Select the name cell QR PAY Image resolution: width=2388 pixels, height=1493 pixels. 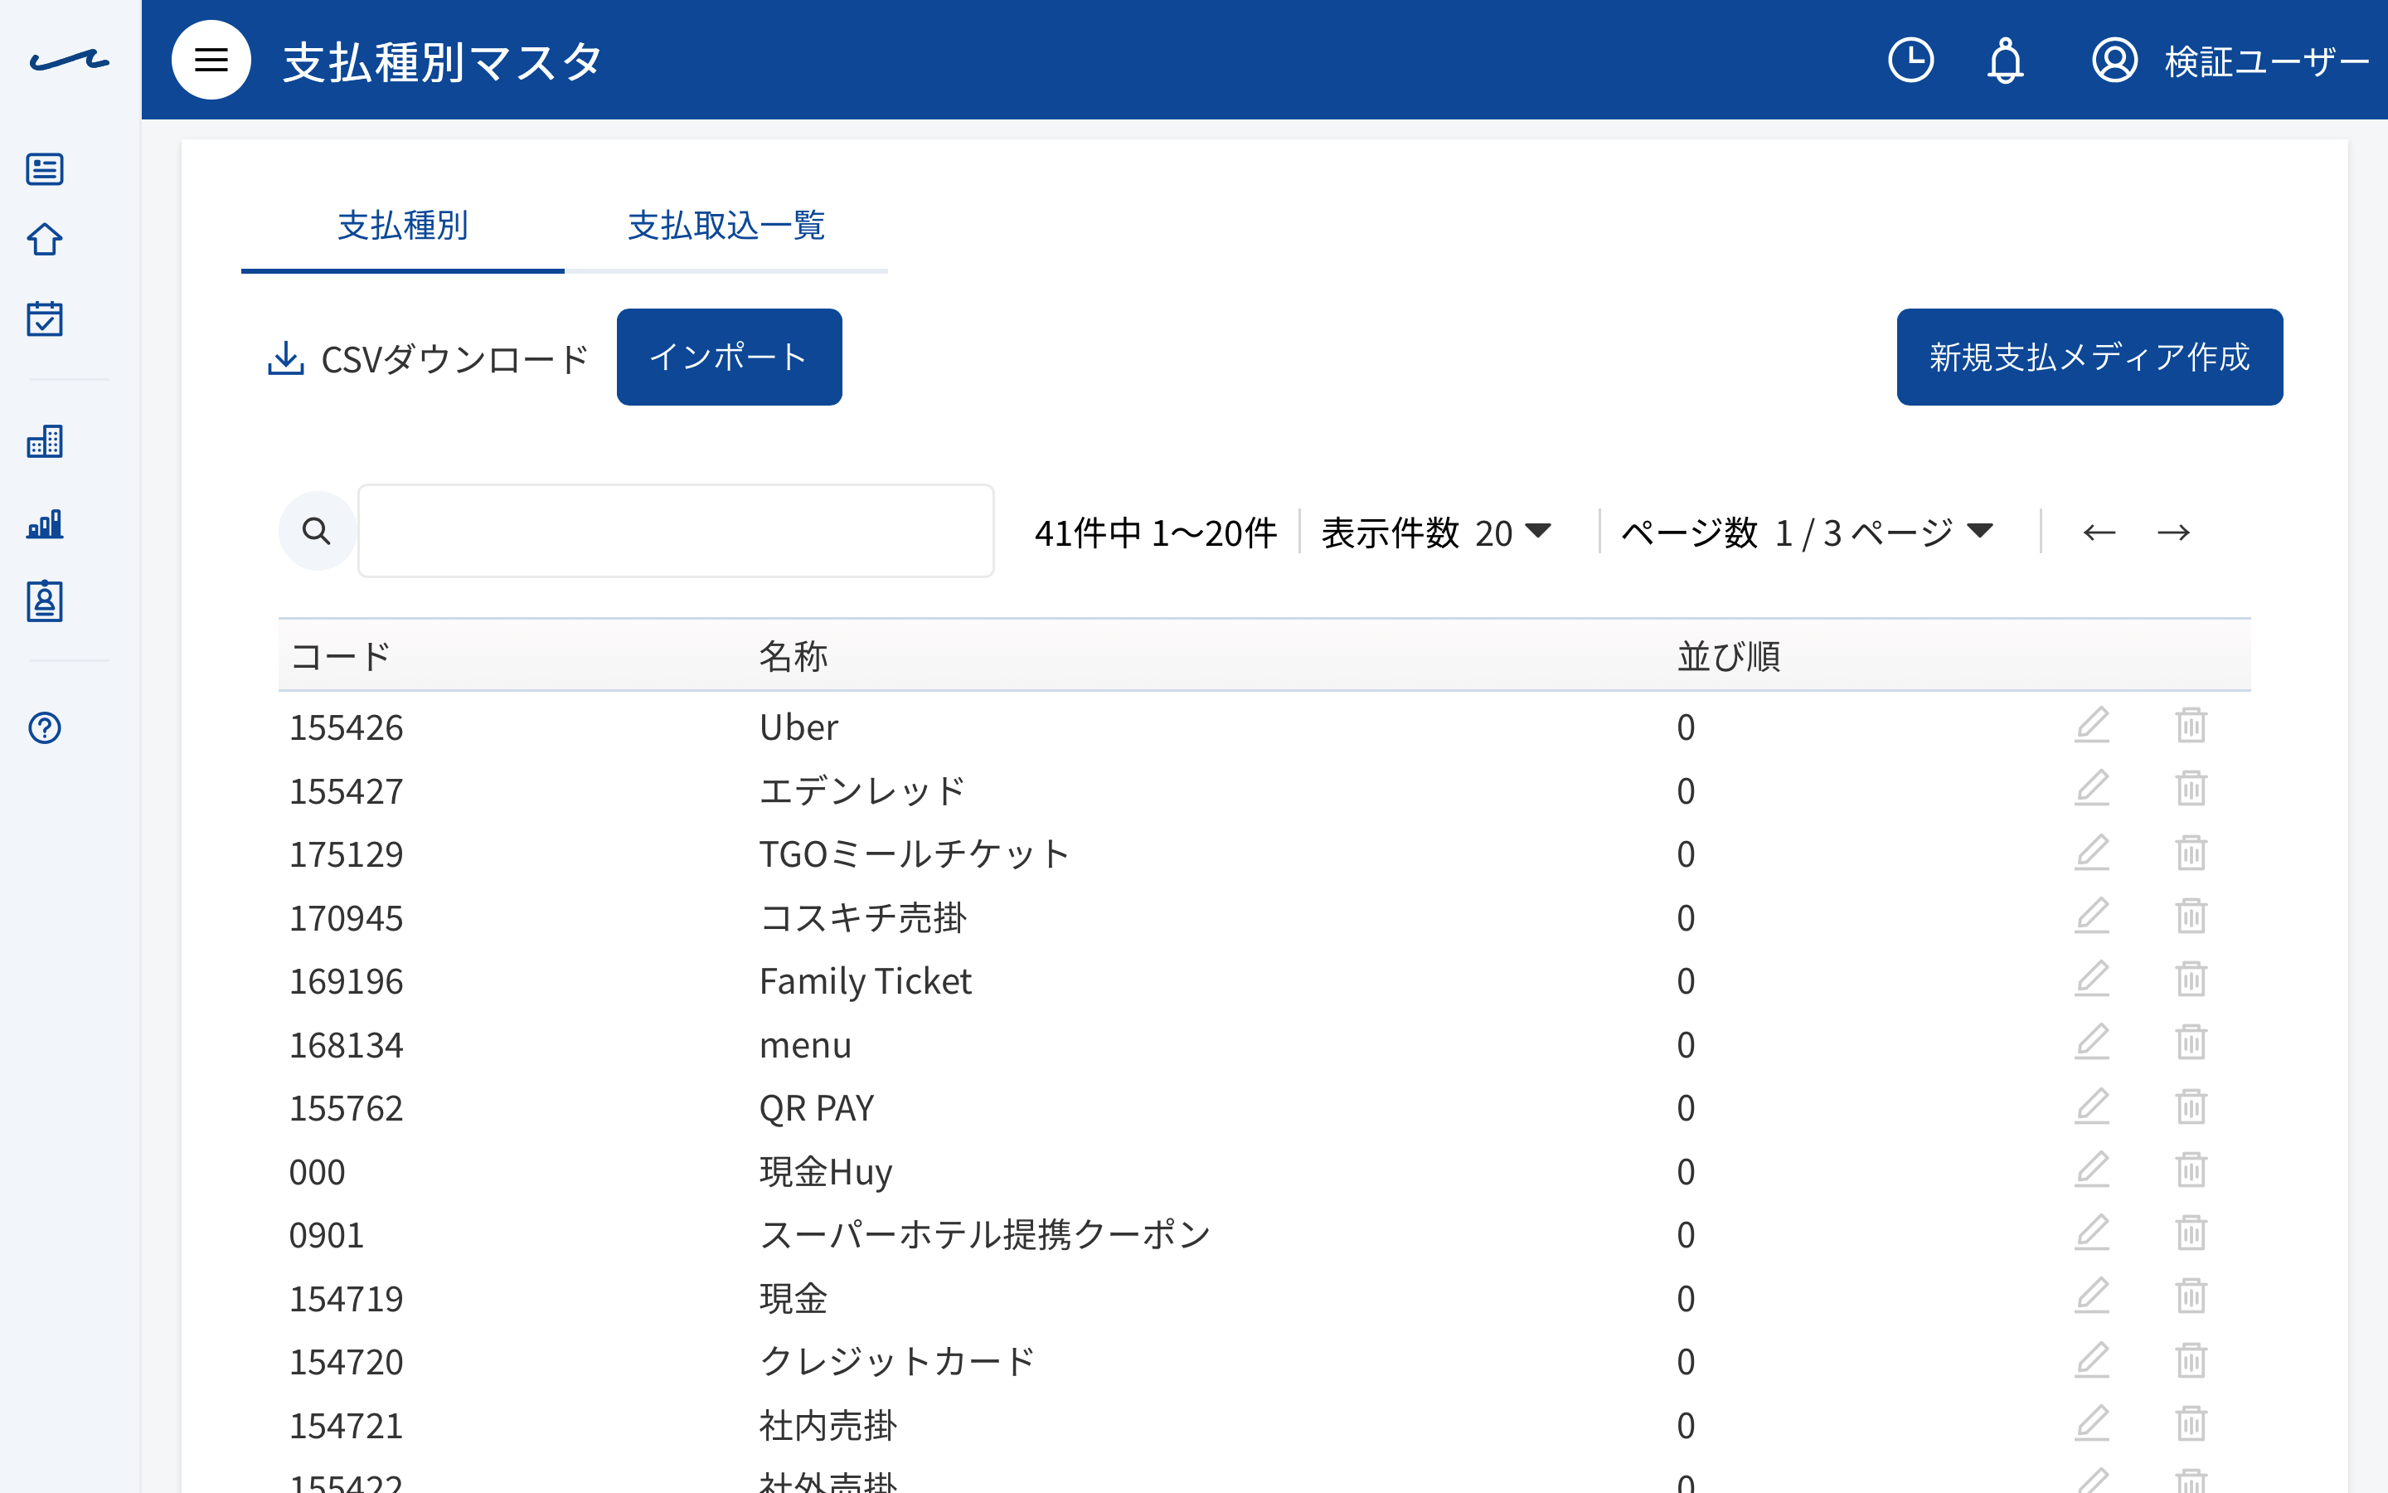(817, 1108)
